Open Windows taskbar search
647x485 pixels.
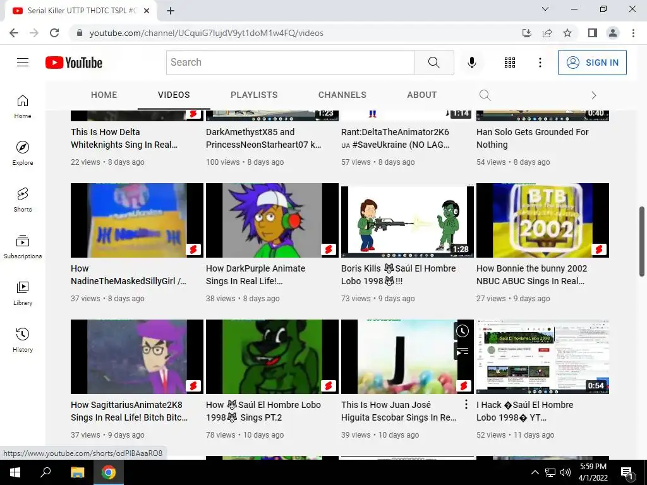[x=45, y=472]
